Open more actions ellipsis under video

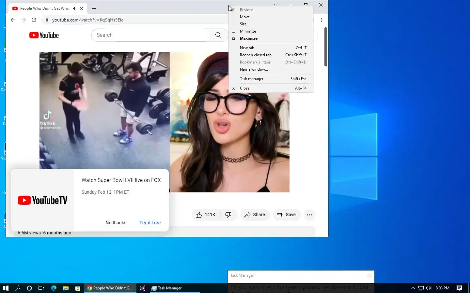coord(309,215)
